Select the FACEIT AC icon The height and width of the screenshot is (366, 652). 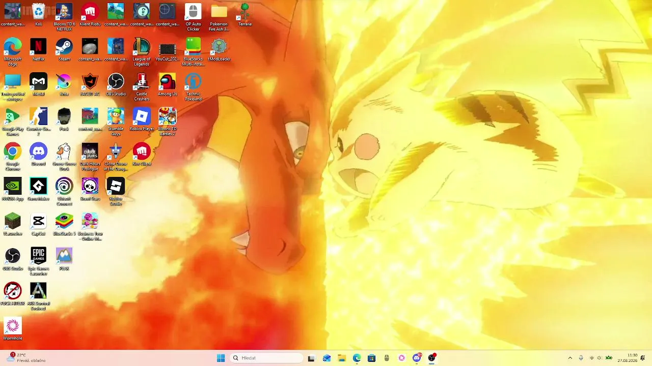pyautogui.click(x=90, y=85)
